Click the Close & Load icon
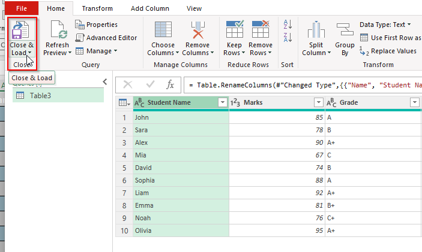422x252 pixels. (x=22, y=30)
